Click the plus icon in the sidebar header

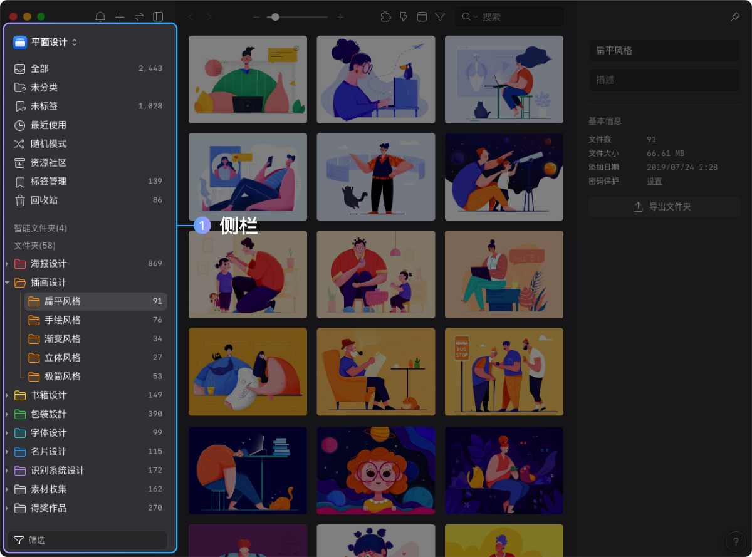120,17
